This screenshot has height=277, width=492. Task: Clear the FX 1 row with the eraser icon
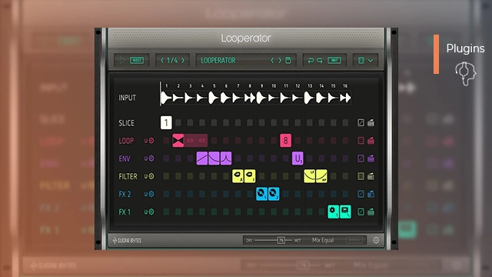click(371, 212)
